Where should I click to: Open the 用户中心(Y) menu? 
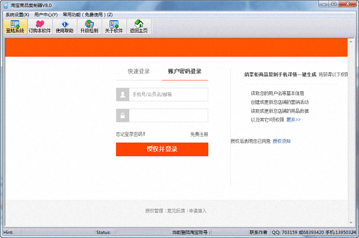(46, 14)
